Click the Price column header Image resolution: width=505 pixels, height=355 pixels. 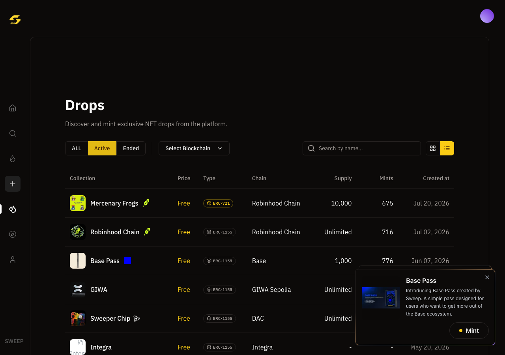pyautogui.click(x=184, y=178)
